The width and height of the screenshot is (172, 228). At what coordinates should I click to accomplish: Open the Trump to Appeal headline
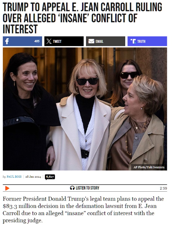click(x=82, y=18)
